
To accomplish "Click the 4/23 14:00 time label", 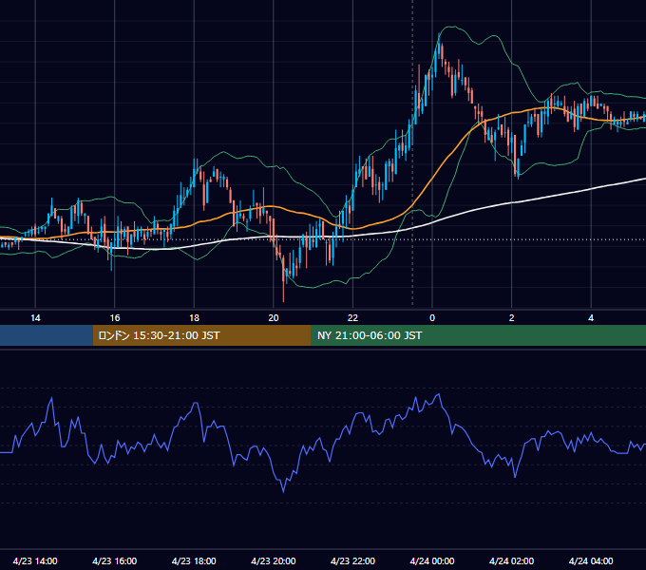I will [35, 560].
